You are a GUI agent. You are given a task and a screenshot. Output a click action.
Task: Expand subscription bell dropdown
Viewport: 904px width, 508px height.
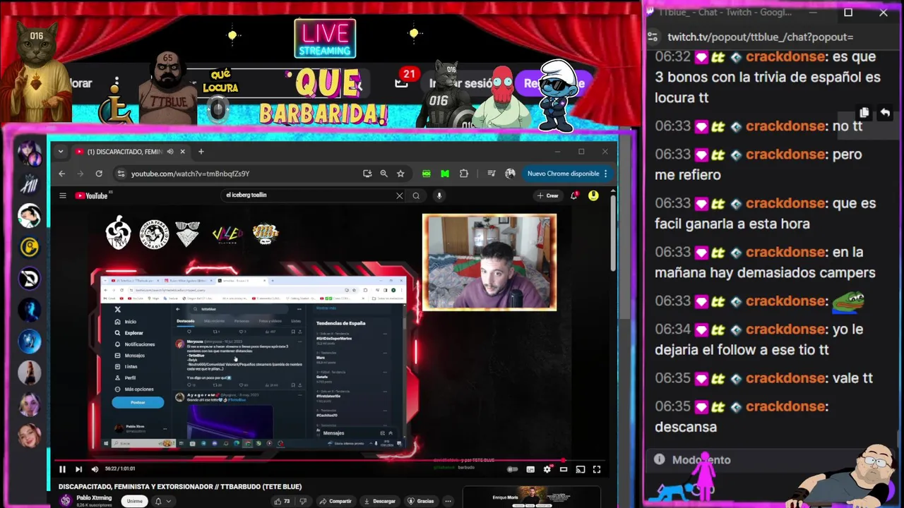(x=163, y=501)
